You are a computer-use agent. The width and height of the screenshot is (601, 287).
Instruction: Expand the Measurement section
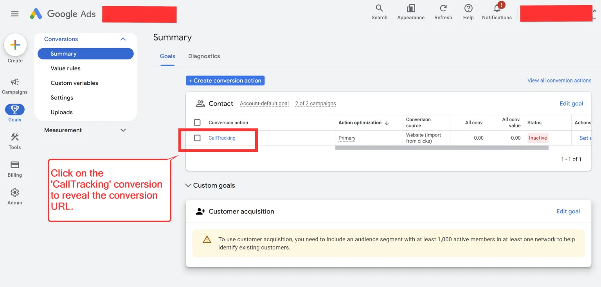pos(123,130)
